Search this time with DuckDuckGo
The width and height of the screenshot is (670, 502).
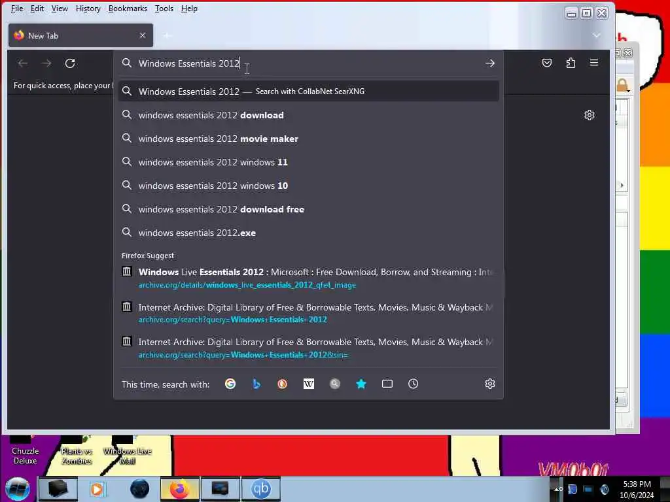click(x=283, y=384)
